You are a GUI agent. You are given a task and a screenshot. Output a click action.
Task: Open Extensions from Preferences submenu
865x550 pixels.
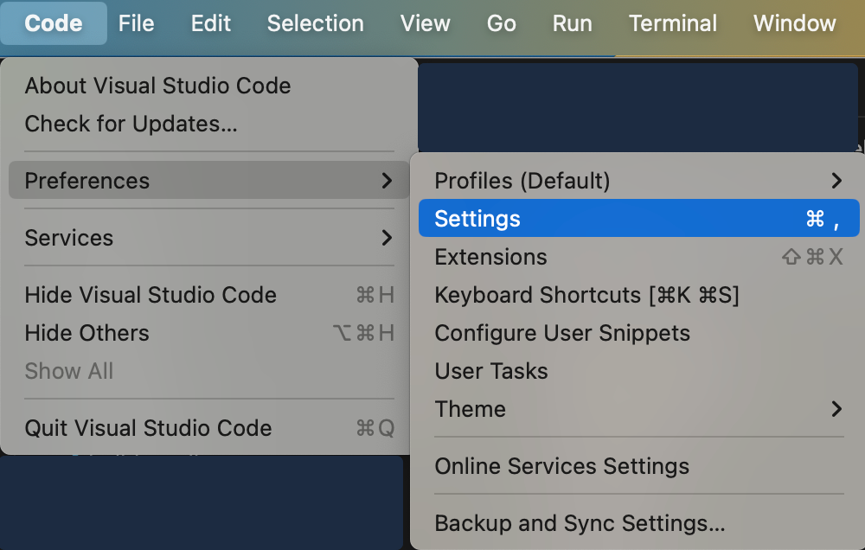coord(639,257)
